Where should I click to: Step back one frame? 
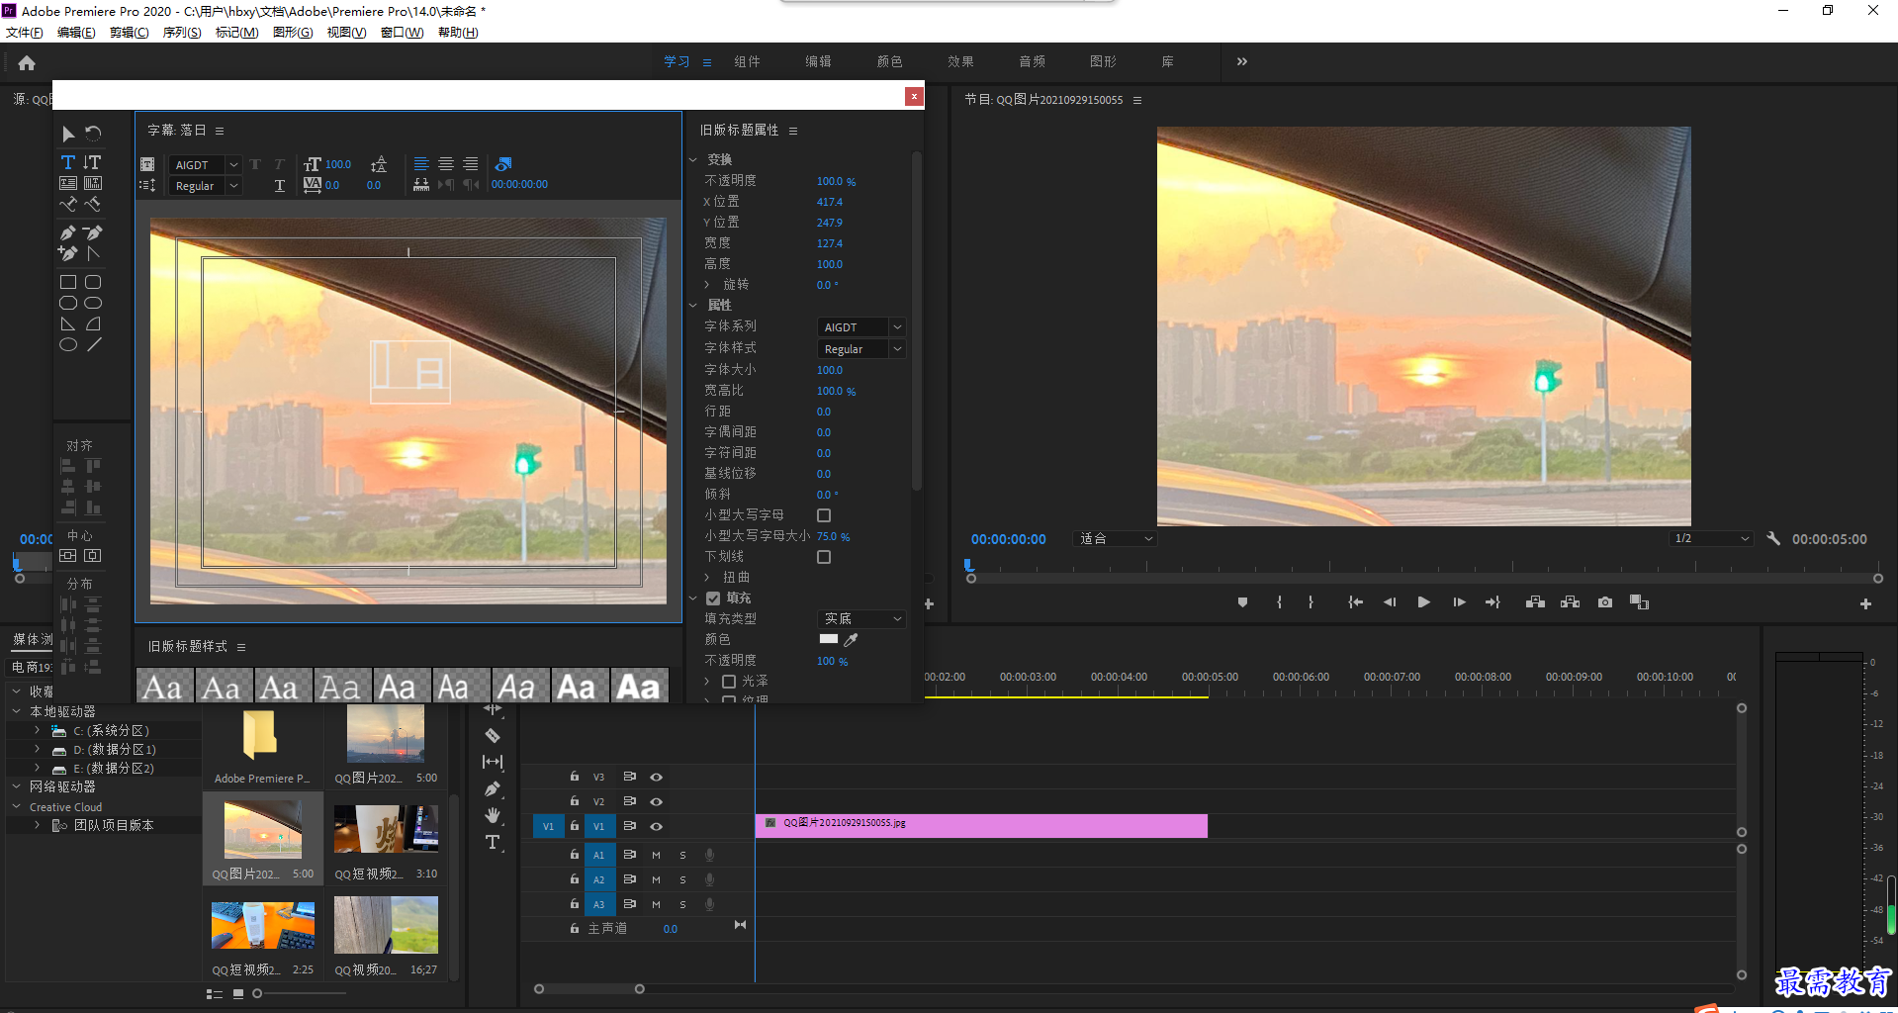click(x=1390, y=602)
